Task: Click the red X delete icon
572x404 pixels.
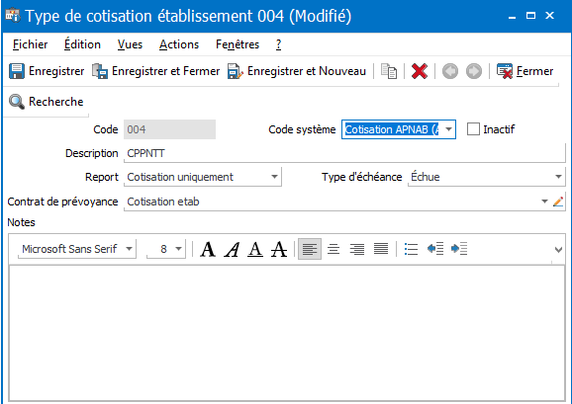Action: (x=420, y=71)
